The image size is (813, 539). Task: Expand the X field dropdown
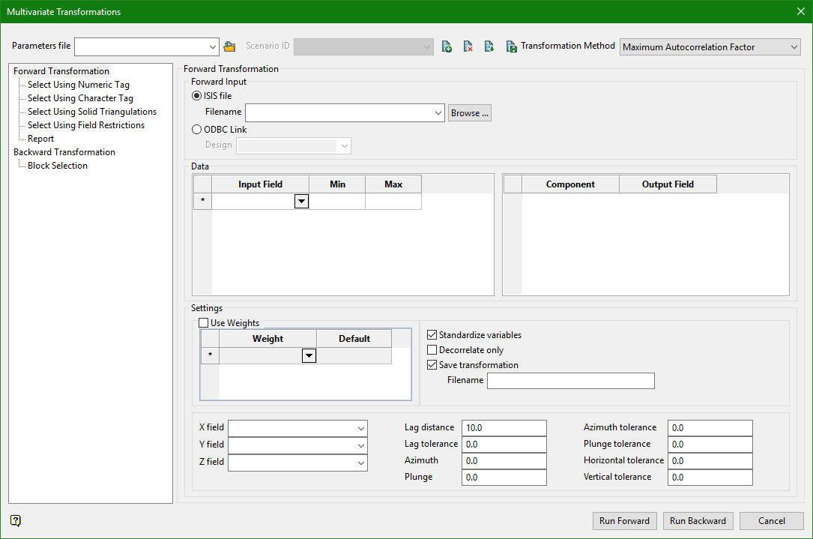coord(361,427)
